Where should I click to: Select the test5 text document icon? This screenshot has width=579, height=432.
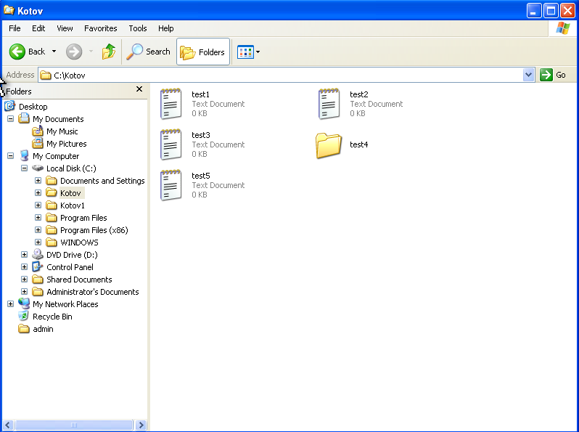(171, 185)
